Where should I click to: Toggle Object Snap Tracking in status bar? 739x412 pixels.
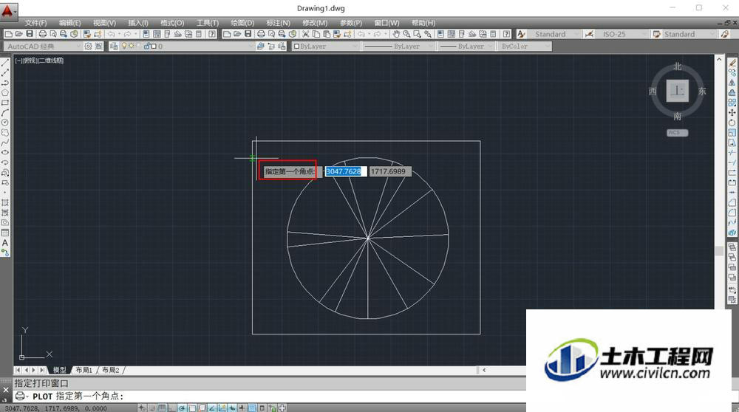(213, 408)
